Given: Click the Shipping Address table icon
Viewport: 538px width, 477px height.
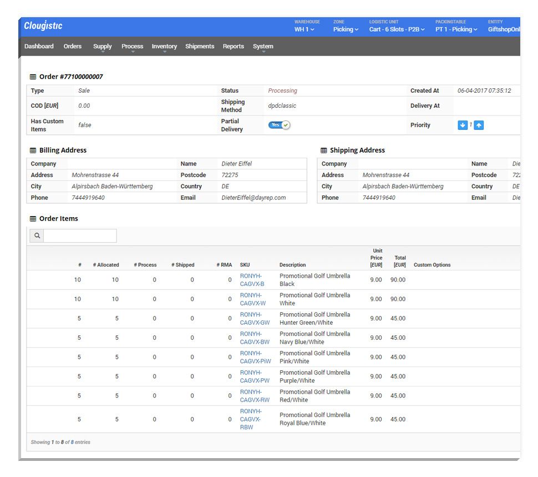Looking at the screenshot, I should pos(323,150).
